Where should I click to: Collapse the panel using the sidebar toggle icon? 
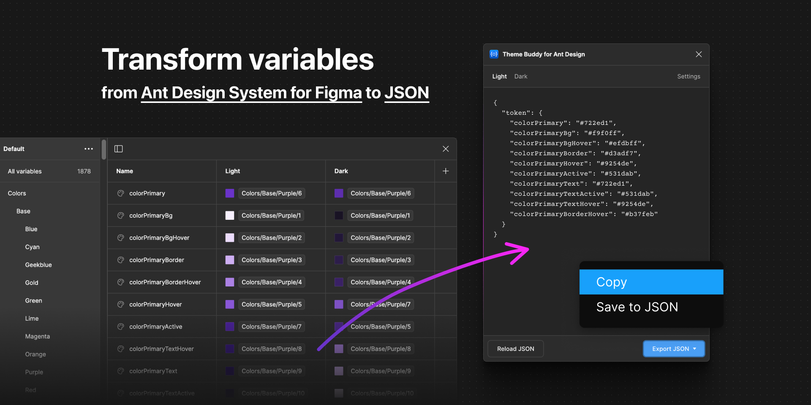click(118, 148)
